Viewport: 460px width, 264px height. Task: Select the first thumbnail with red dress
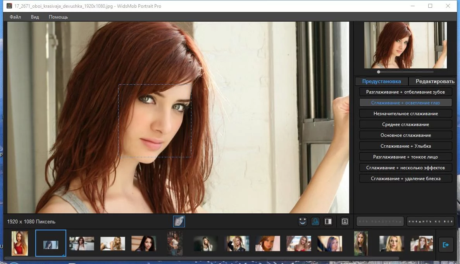point(20,244)
